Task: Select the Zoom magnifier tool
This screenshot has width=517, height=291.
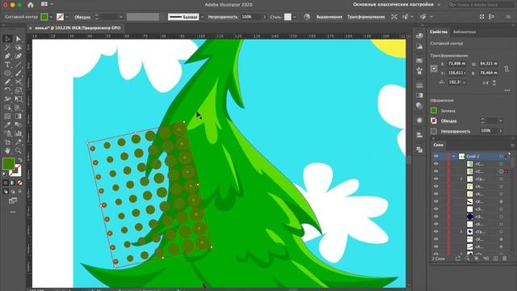Action: point(19,150)
